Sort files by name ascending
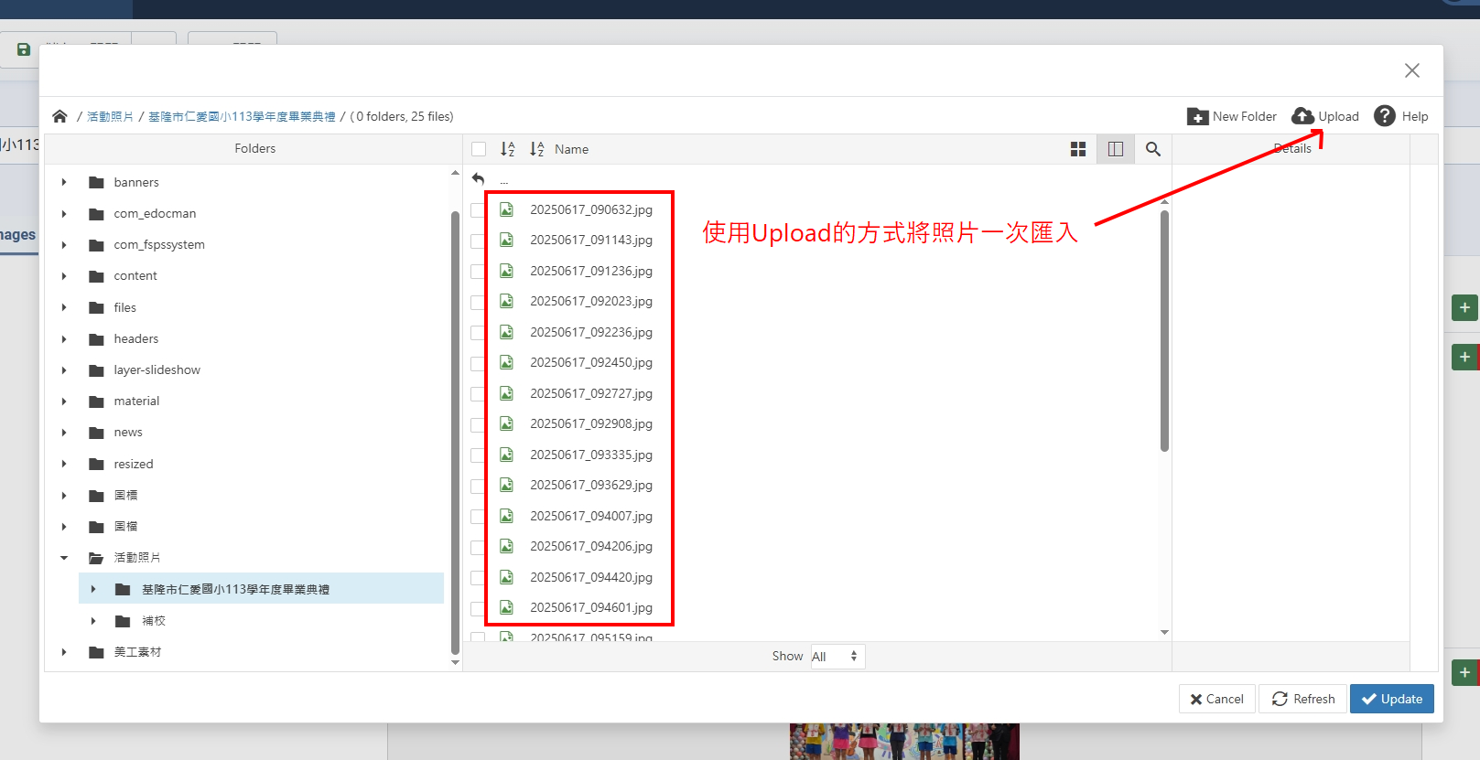 (x=508, y=149)
